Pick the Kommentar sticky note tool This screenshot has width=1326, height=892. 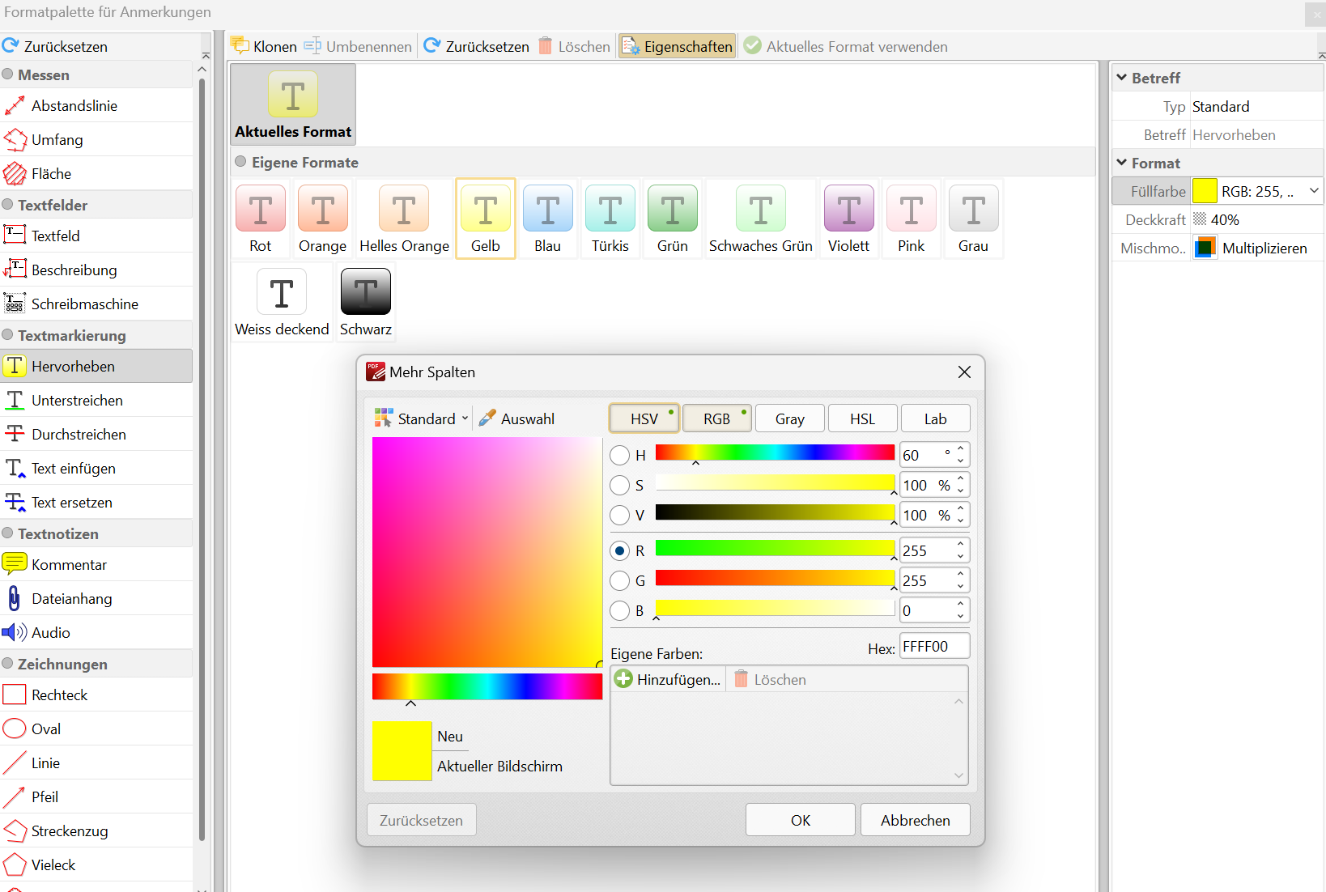pos(96,565)
